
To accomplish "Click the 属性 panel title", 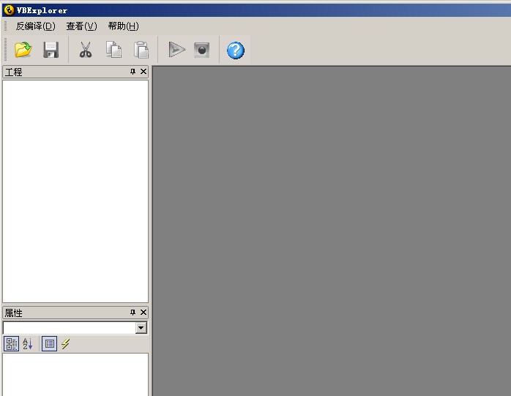I will [13, 313].
